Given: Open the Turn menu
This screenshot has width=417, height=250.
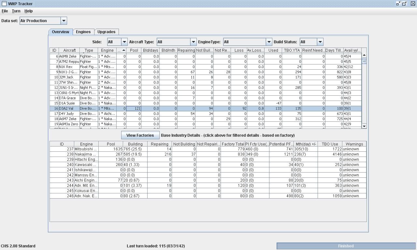Looking at the screenshot, I should tap(16, 11).
